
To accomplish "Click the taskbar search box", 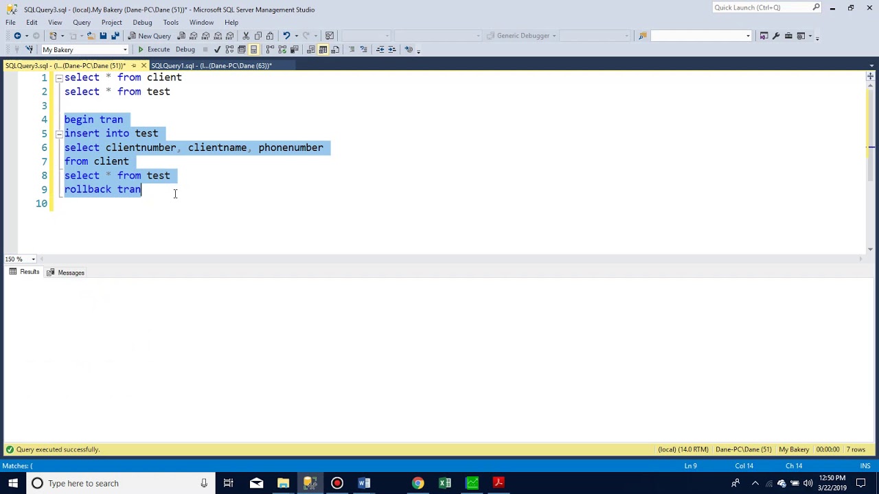I will tap(120, 483).
